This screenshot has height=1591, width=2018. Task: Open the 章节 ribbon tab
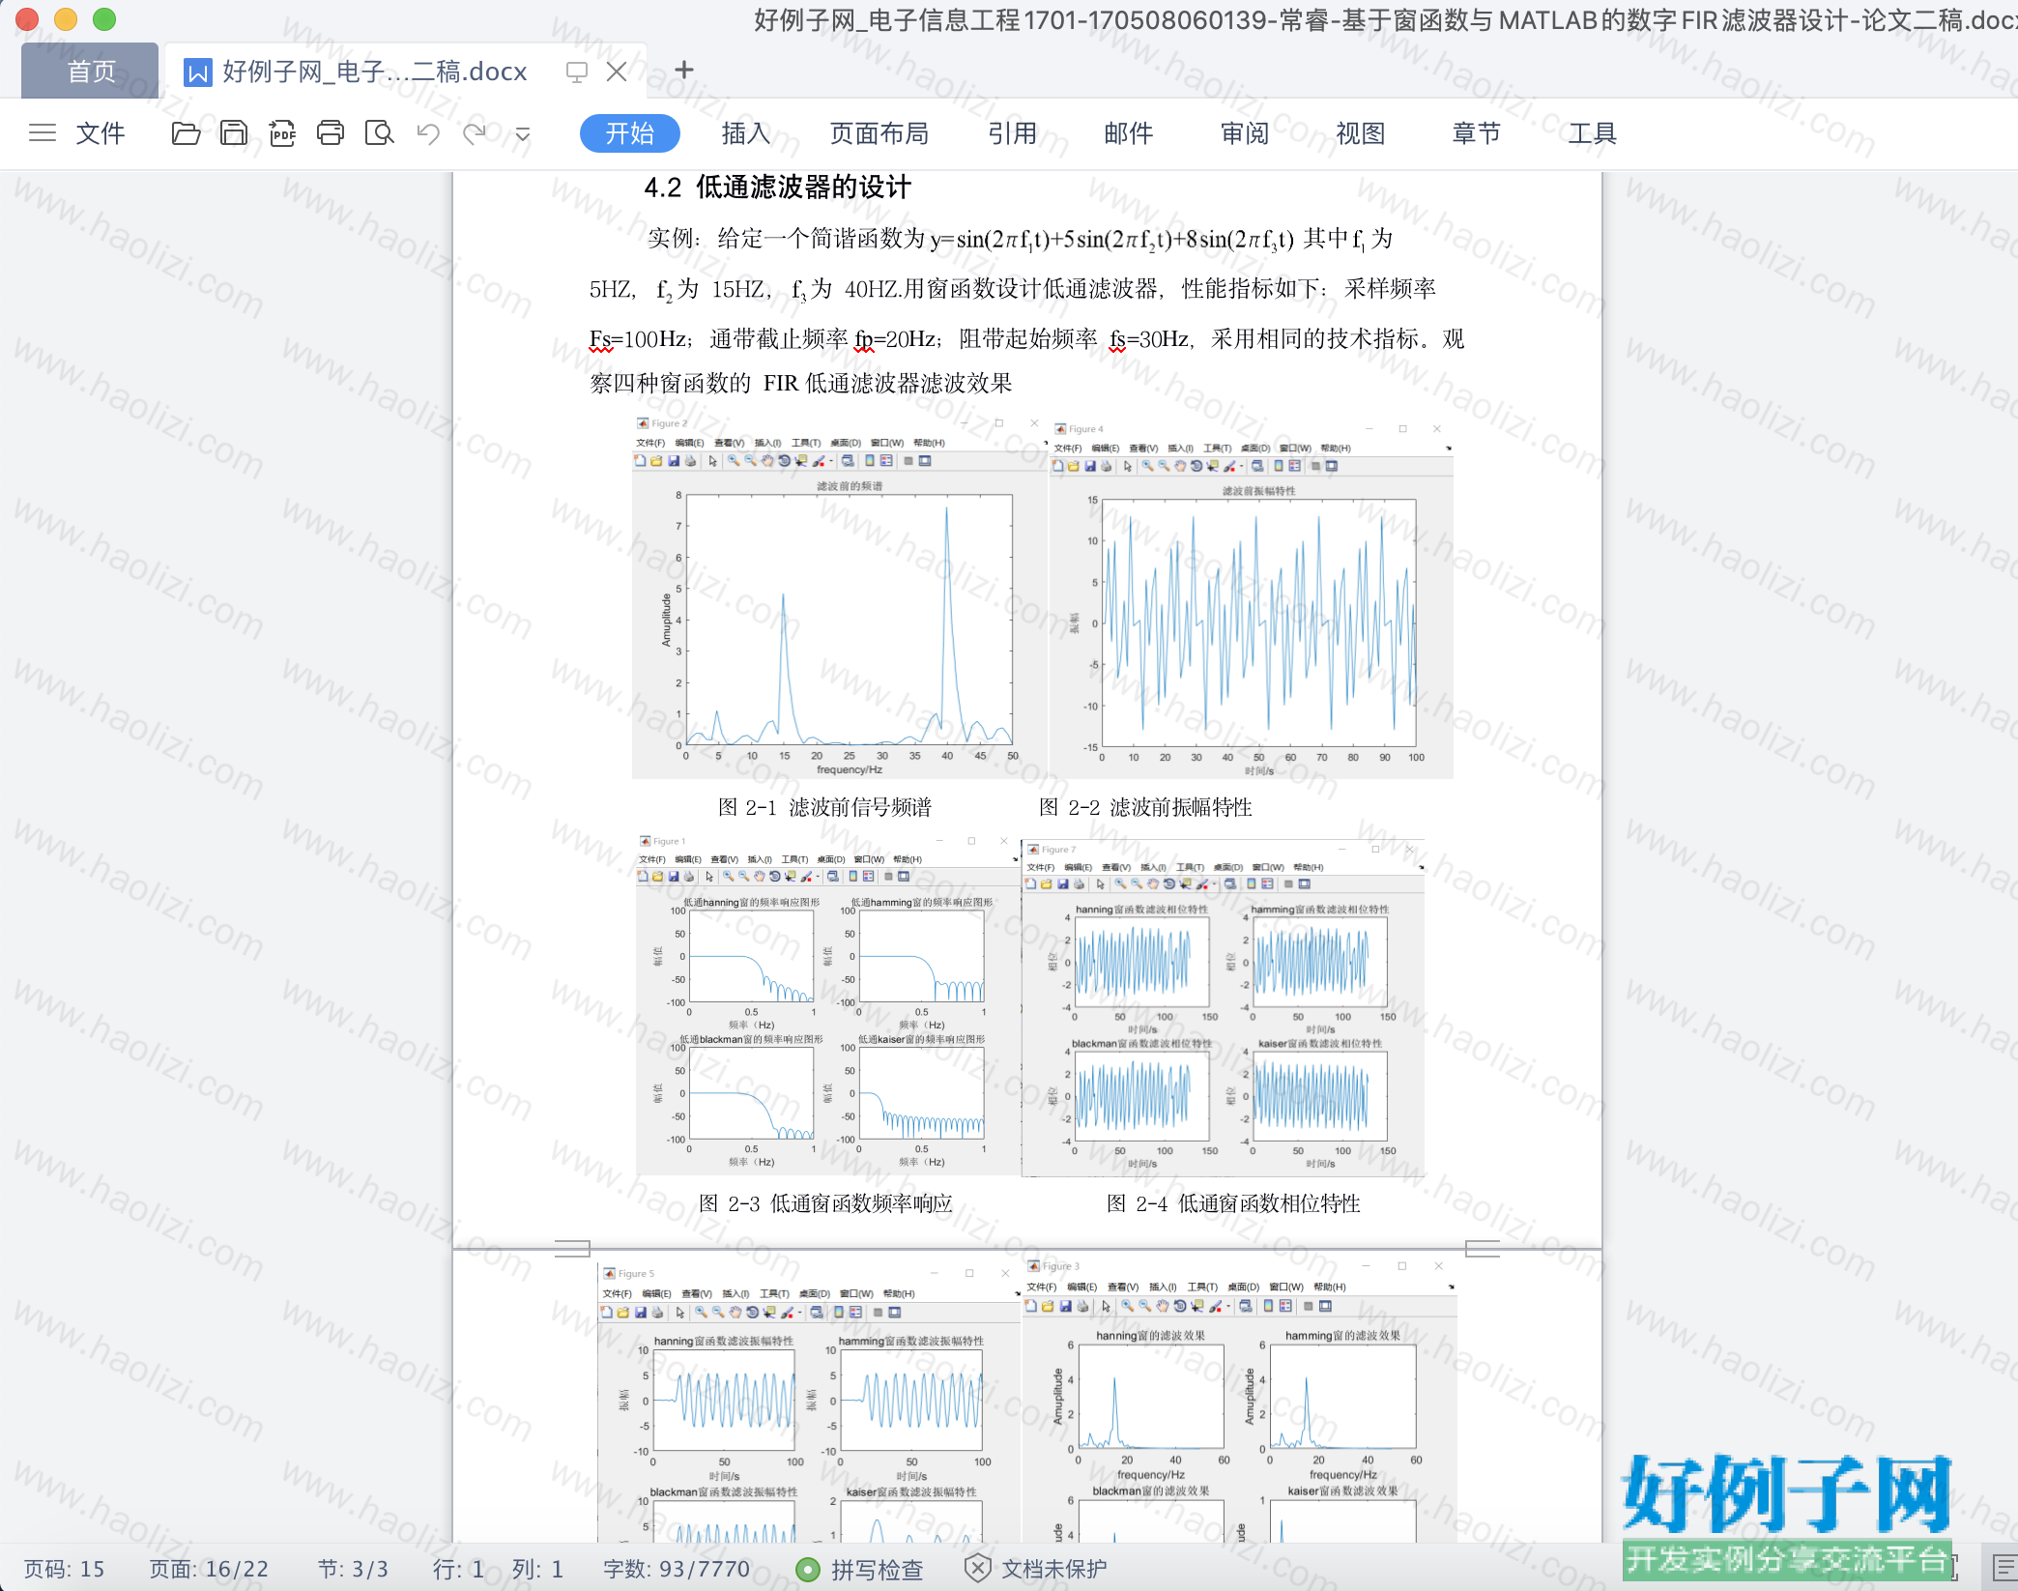coord(1477,133)
